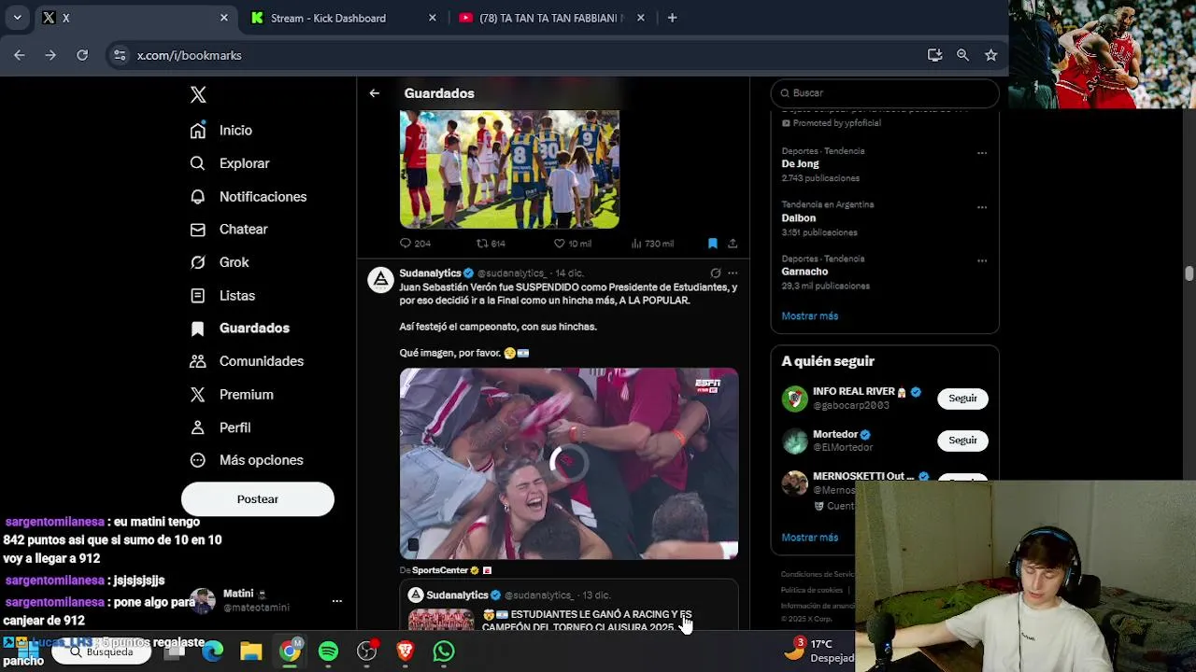The image size is (1196, 672).
Task: Open a new browser tab
Action: click(672, 18)
